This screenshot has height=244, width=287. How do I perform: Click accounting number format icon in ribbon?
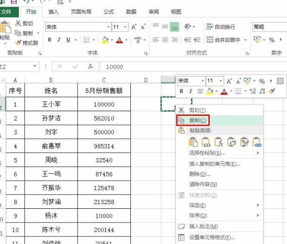coord(257,39)
